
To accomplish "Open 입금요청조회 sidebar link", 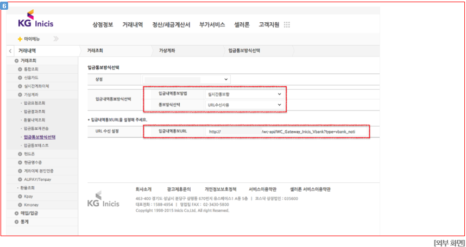I will point(34,103).
